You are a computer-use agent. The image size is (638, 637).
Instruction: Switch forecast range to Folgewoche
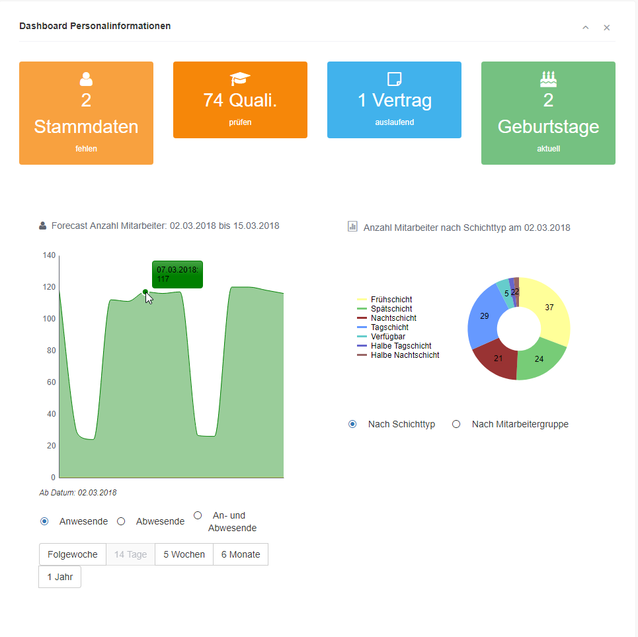coord(73,554)
